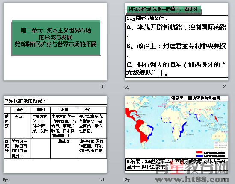Select the '1.殖民扩张的条件' heading box
The width and height of the screenshot is (235, 184).
[x=177, y=19]
